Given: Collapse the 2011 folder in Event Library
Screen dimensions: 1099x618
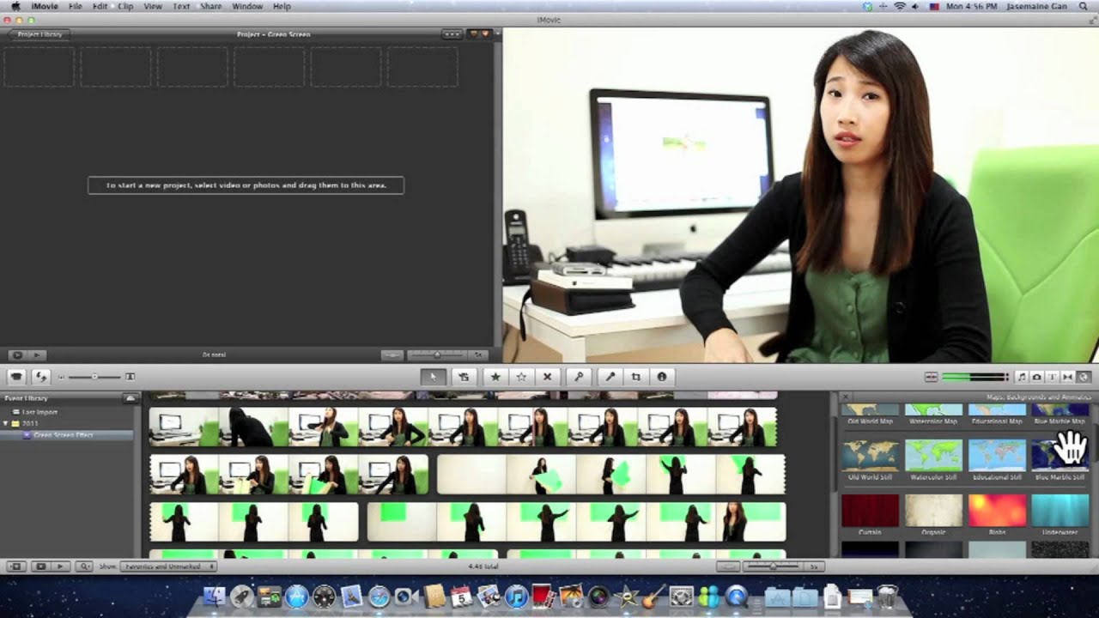Looking at the screenshot, I should point(7,423).
